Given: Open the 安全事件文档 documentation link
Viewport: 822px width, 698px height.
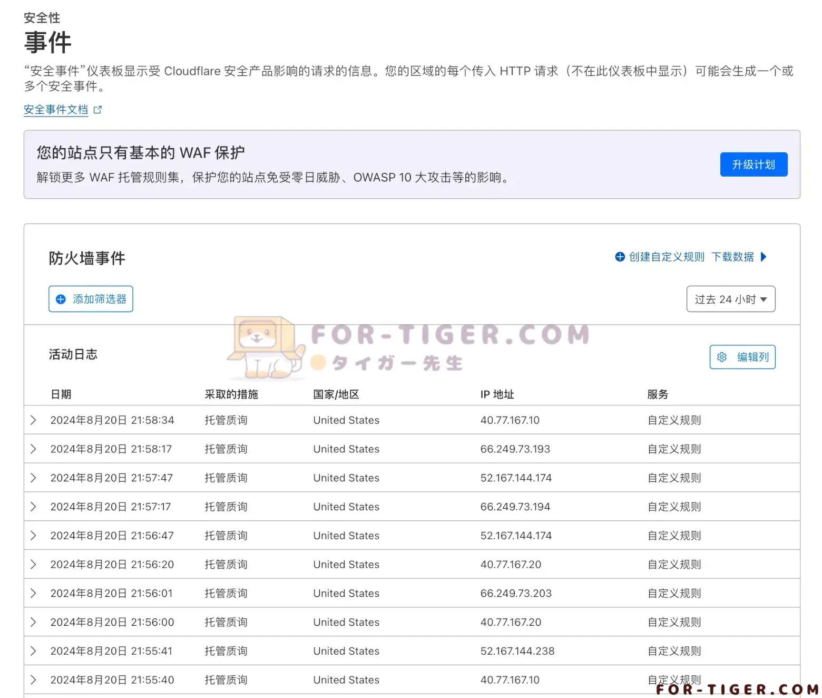Looking at the screenshot, I should point(56,110).
